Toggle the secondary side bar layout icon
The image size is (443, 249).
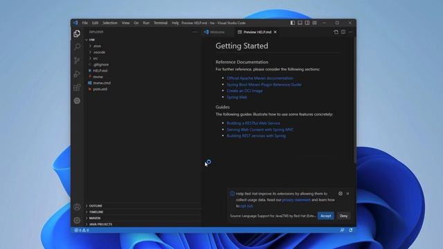tap(307, 23)
